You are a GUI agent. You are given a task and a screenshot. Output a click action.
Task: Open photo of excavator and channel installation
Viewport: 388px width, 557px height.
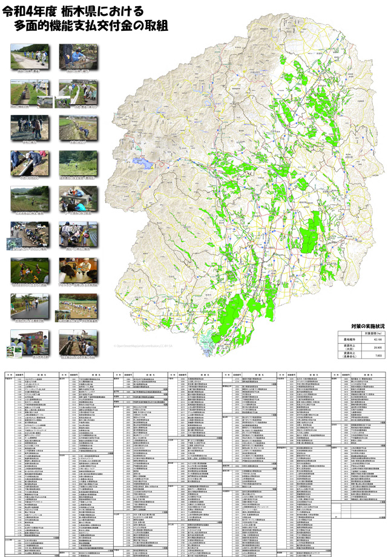(78, 341)
